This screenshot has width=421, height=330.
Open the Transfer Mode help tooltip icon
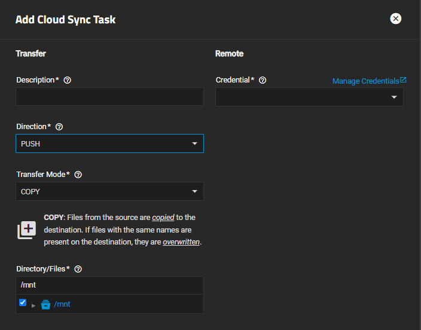(x=78, y=175)
